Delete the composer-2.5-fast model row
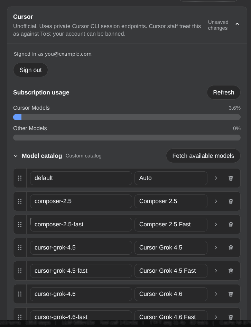This screenshot has width=251, height=327. (231, 224)
